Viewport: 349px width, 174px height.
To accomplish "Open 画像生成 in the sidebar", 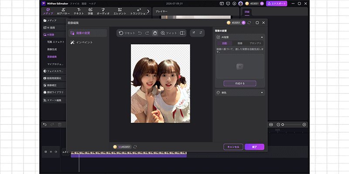I will [52, 49].
